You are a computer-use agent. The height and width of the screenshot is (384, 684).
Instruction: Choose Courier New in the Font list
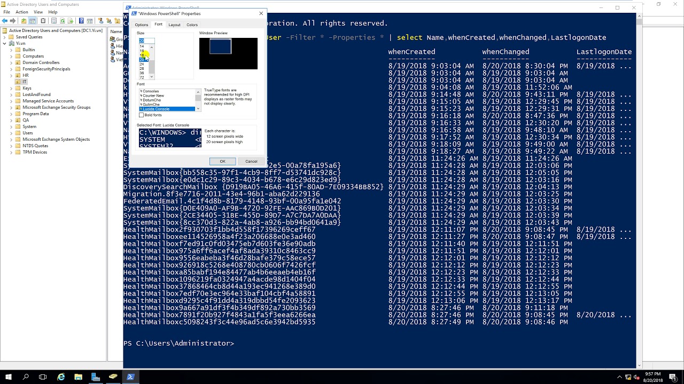pyautogui.click(x=167, y=95)
